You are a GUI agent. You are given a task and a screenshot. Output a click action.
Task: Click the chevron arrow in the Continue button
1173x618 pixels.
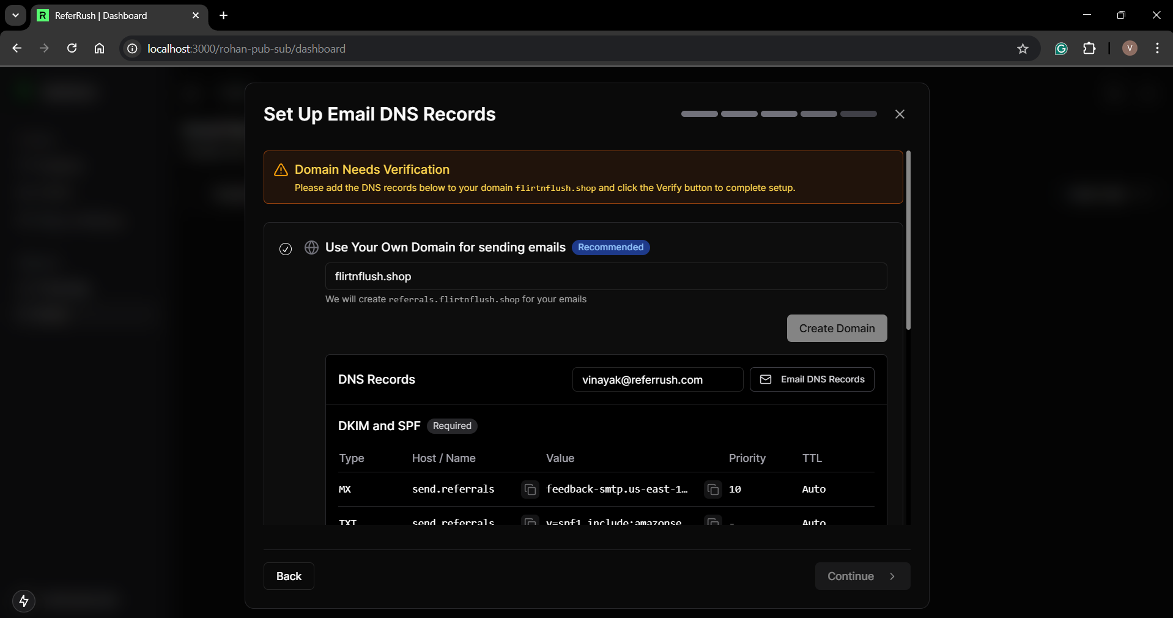[x=892, y=576]
